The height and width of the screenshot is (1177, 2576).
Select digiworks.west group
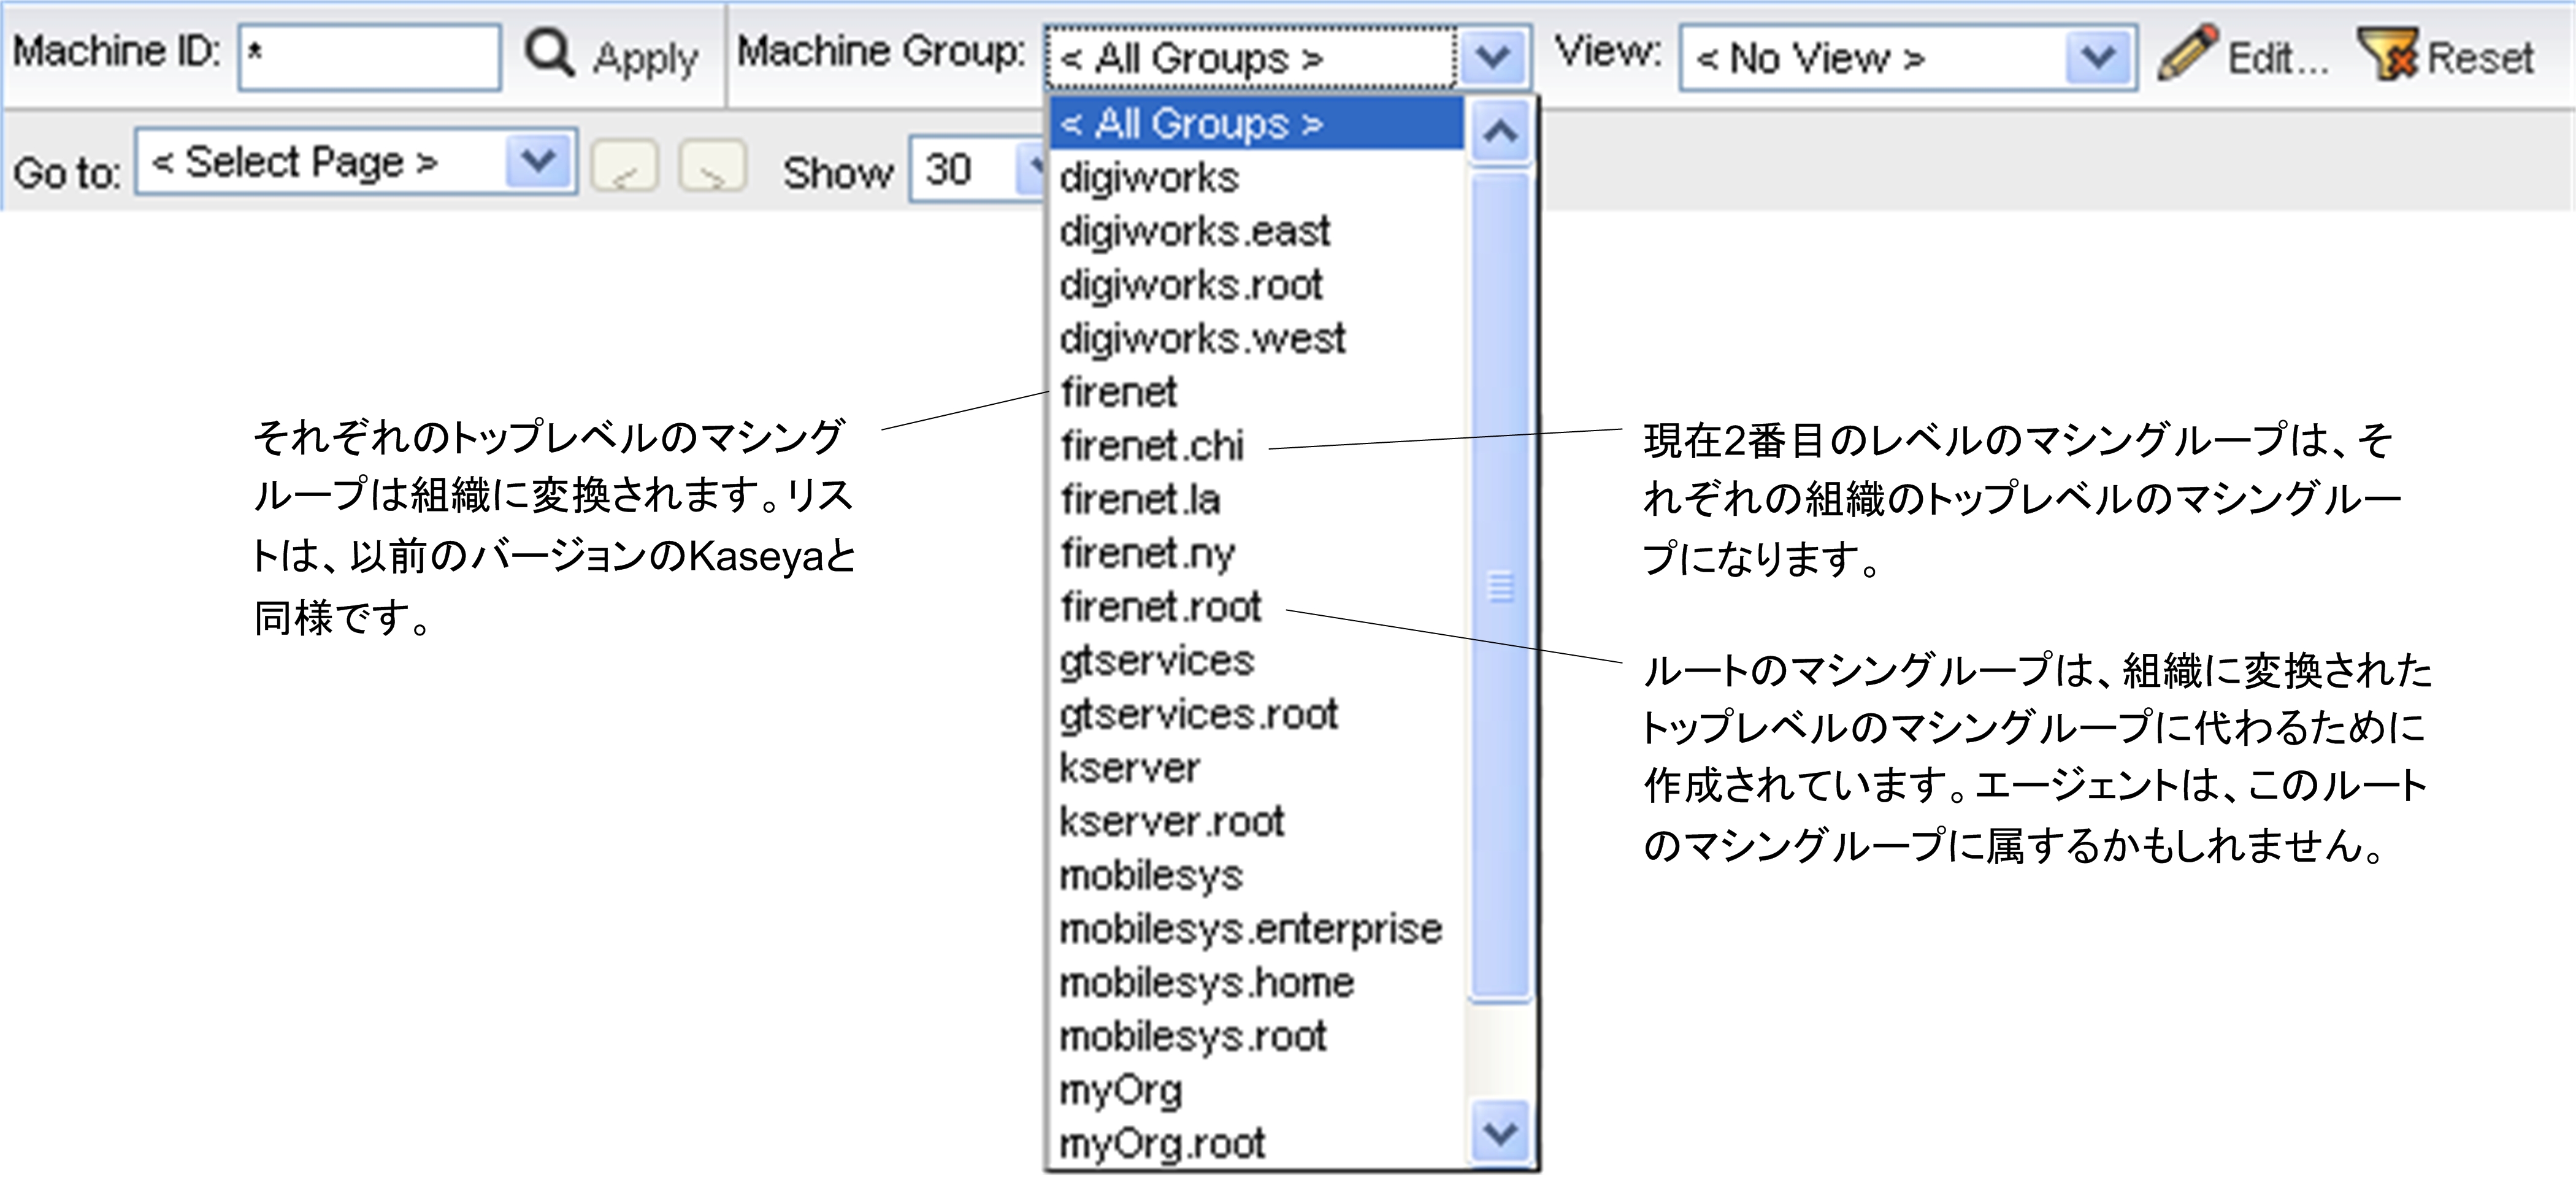(1257, 339)
